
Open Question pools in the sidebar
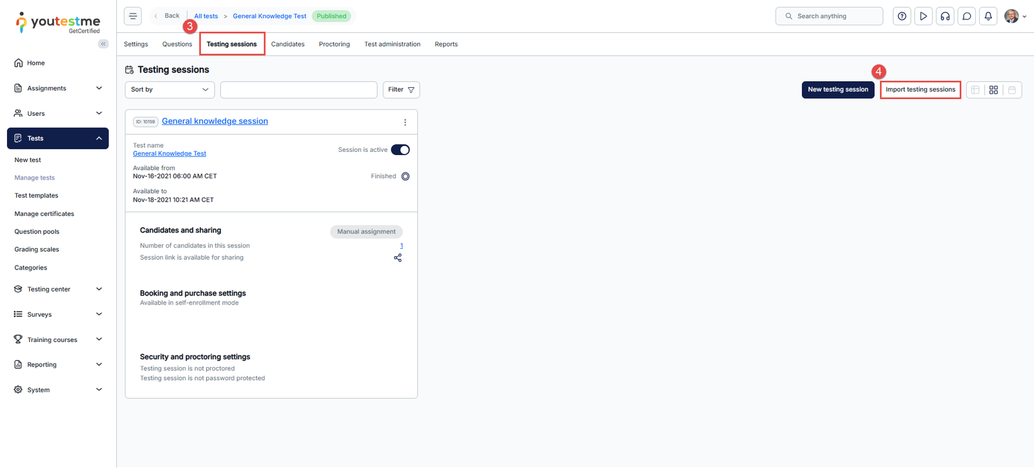point(37,232)
